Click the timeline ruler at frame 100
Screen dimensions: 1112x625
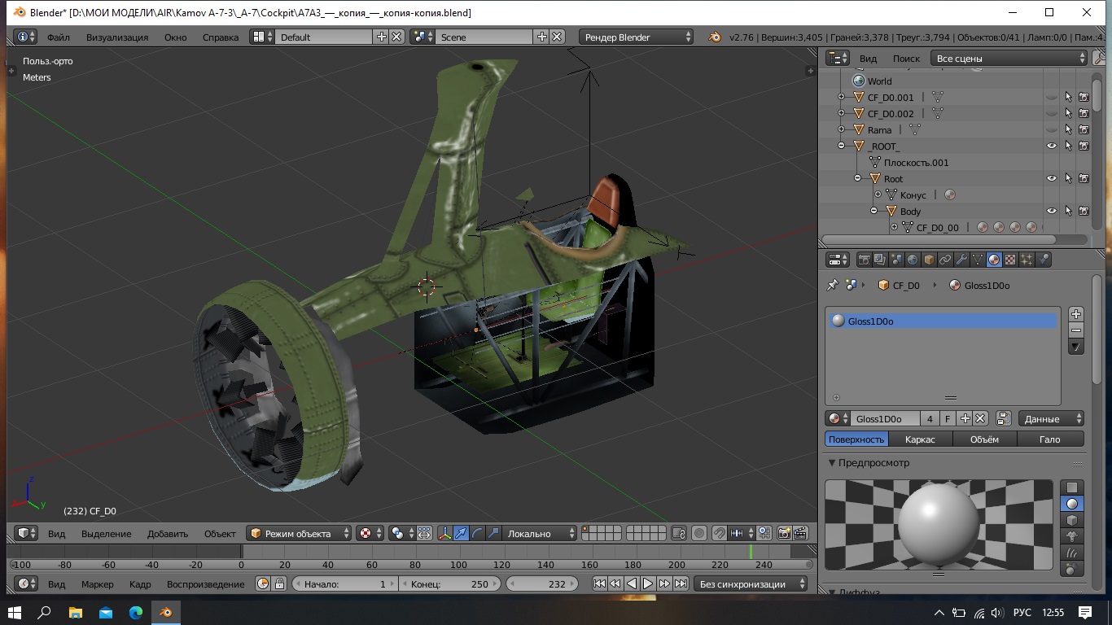coord(458,565)
